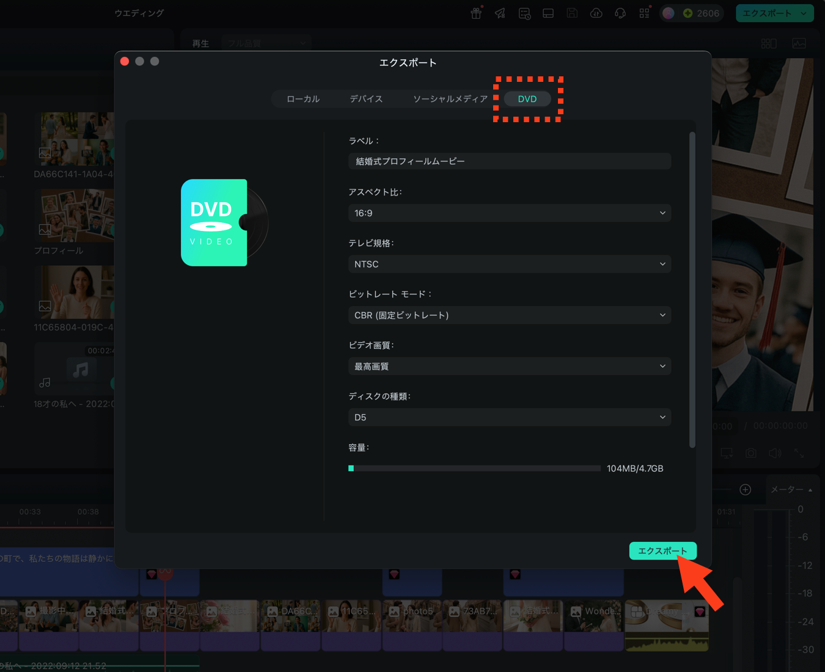Image resolution: width=825 pixels, height=672 pixels.
Task: Click the top-right エクスポート button in main window
Action: tap(766, 13)
